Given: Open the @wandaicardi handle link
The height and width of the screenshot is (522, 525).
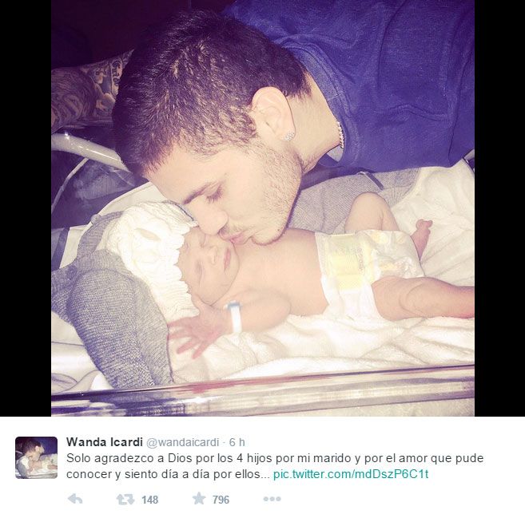Looking at the screenshot, I should [183, 442].
